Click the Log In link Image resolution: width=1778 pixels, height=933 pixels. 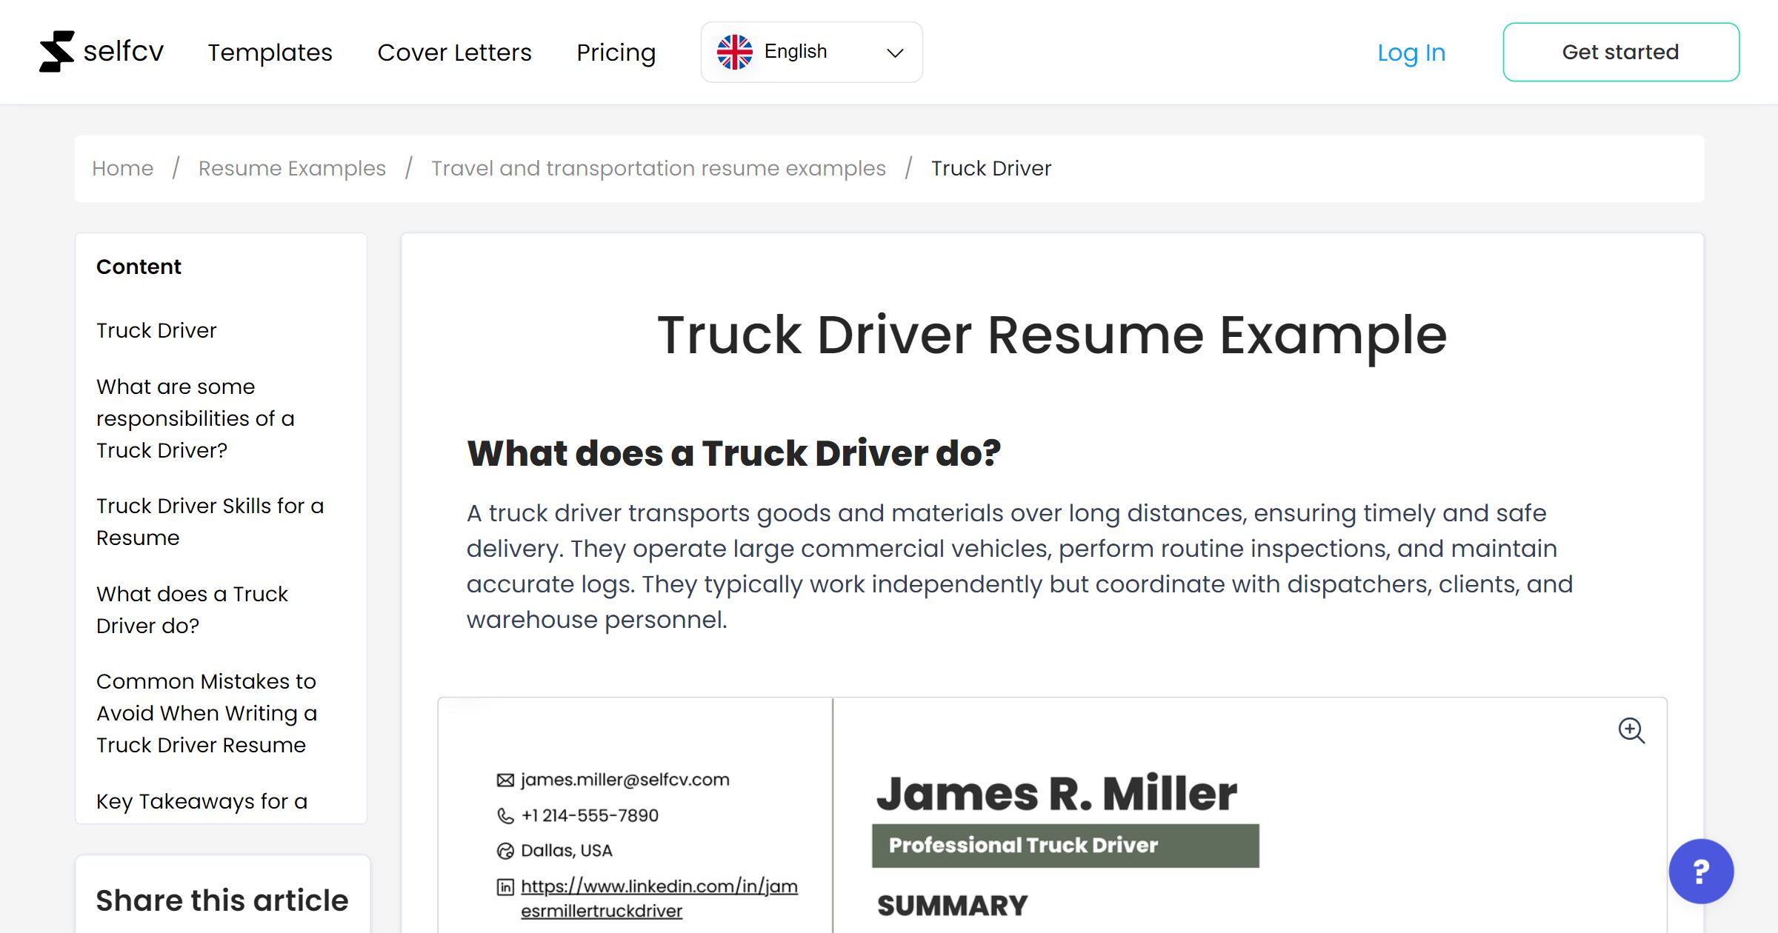pyautogui.click(x=1411, y=53)
